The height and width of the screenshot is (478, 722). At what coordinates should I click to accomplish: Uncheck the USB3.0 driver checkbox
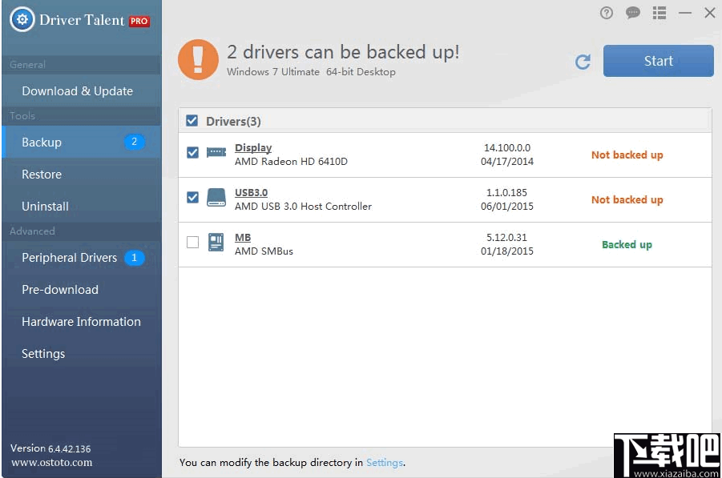click(x=192, y=199)
